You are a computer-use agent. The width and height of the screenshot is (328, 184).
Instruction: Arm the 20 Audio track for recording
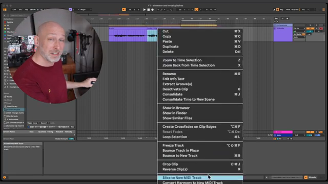[x=321, y=29]
